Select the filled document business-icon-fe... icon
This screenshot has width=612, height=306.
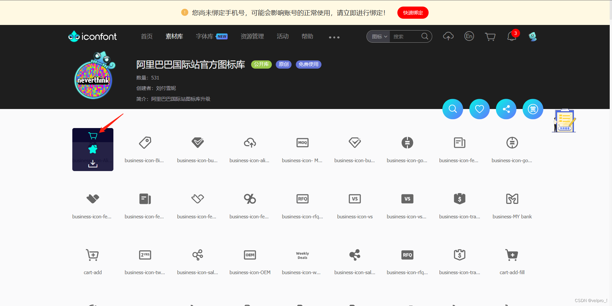tap(145, 199)
